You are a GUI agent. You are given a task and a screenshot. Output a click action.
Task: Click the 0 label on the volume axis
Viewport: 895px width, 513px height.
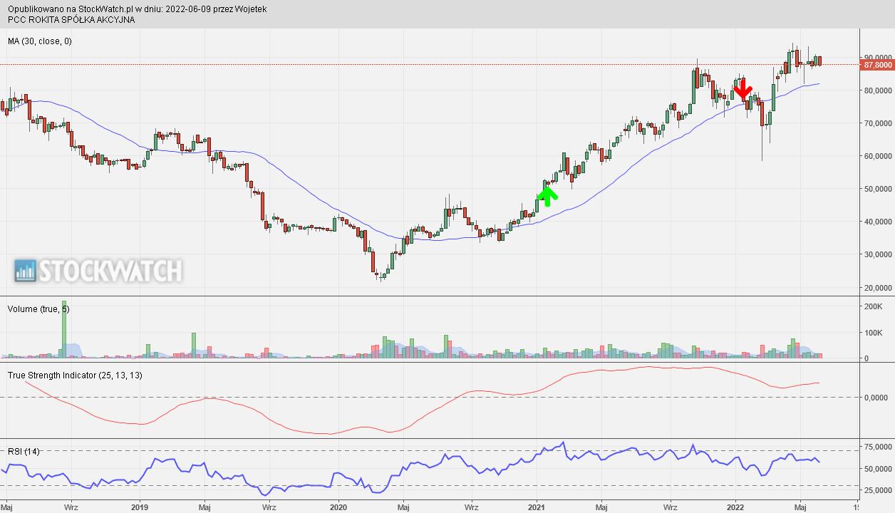coord(866,359)
